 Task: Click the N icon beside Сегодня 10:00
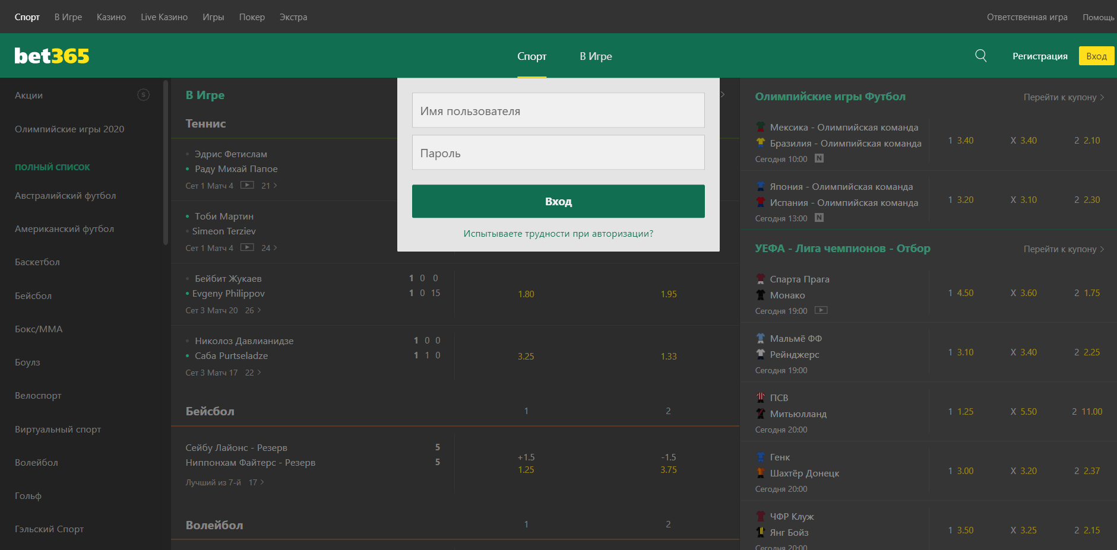point(819,158)
